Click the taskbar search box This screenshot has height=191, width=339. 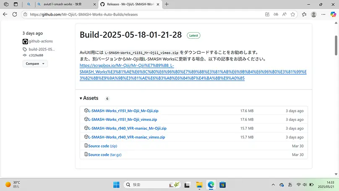tap(152, 185)
